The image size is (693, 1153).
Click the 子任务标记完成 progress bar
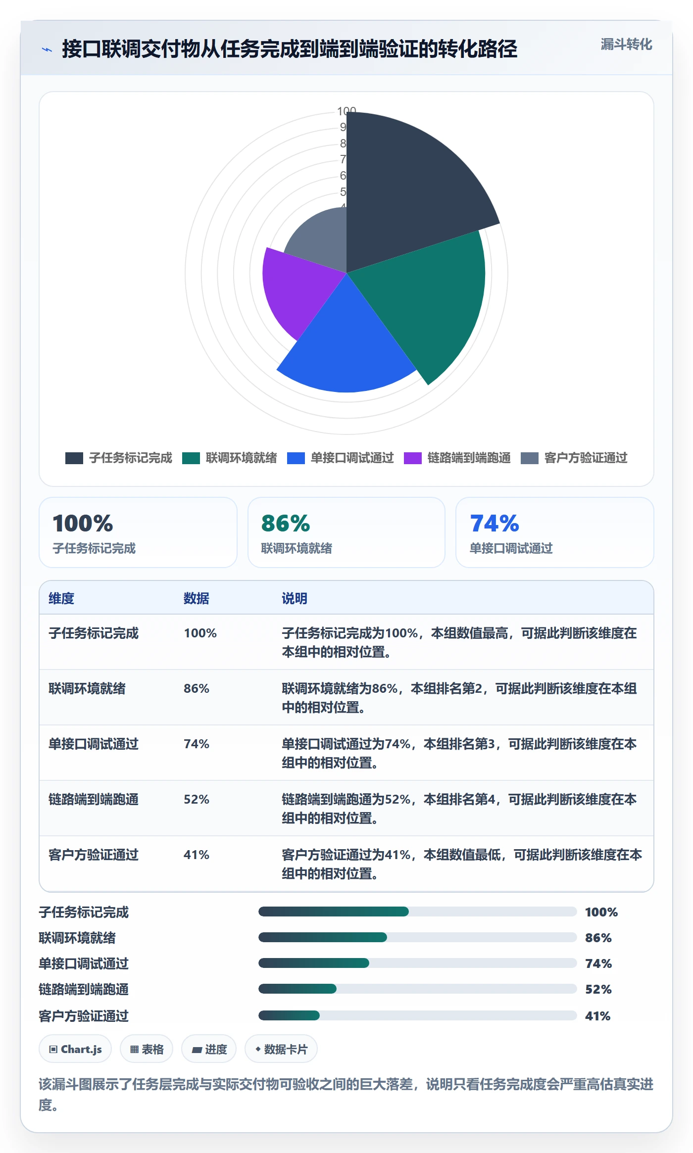pos(417,912)
